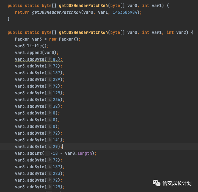Click the inlay hint before value 236
198x192 pixels.
(x=50, y=100)
